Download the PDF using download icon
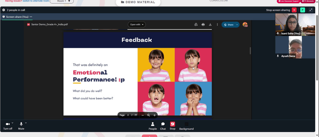The image size is (319, 137). [x=210, y=25]
